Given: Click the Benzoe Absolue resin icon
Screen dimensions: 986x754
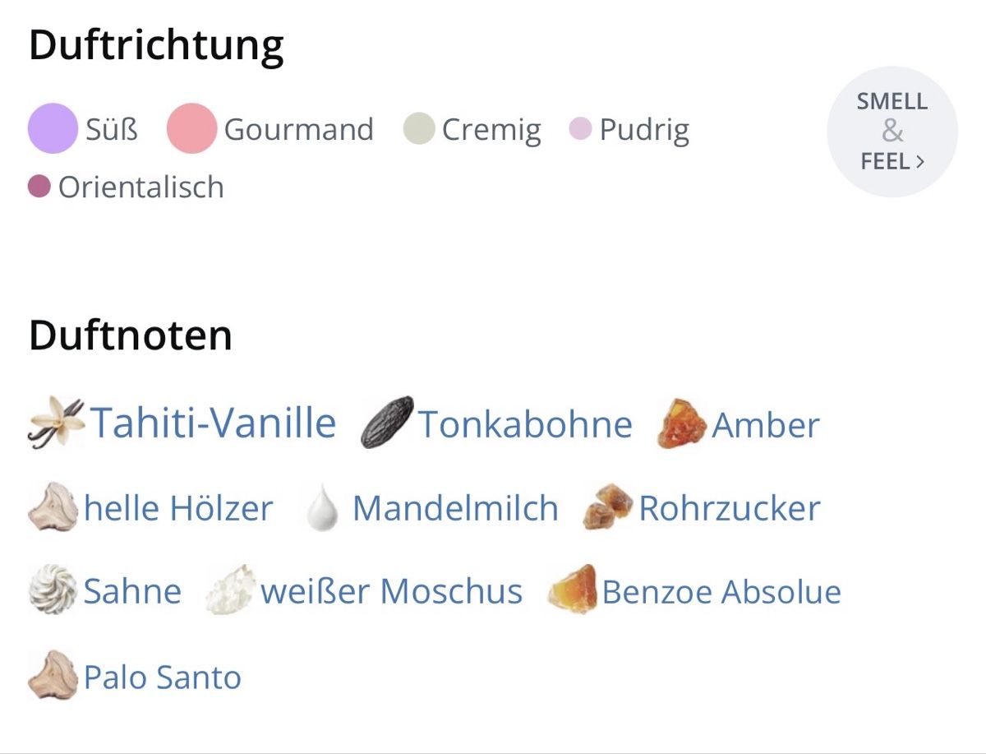Looking at the screenshot, I should (573, 590).
